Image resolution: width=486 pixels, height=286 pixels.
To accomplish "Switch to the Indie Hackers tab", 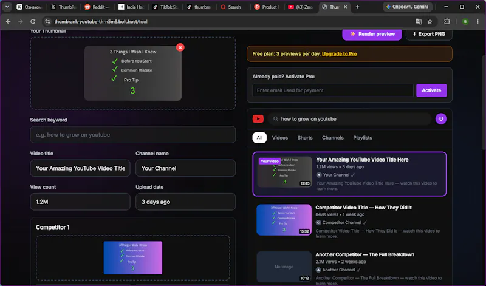I will [x=132, y=7].
